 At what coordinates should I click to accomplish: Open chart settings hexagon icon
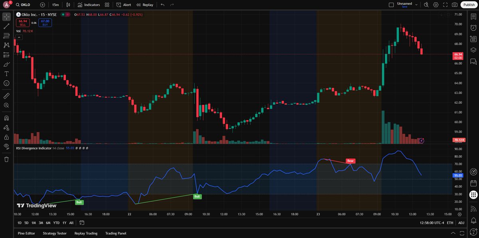click(436, 5)
